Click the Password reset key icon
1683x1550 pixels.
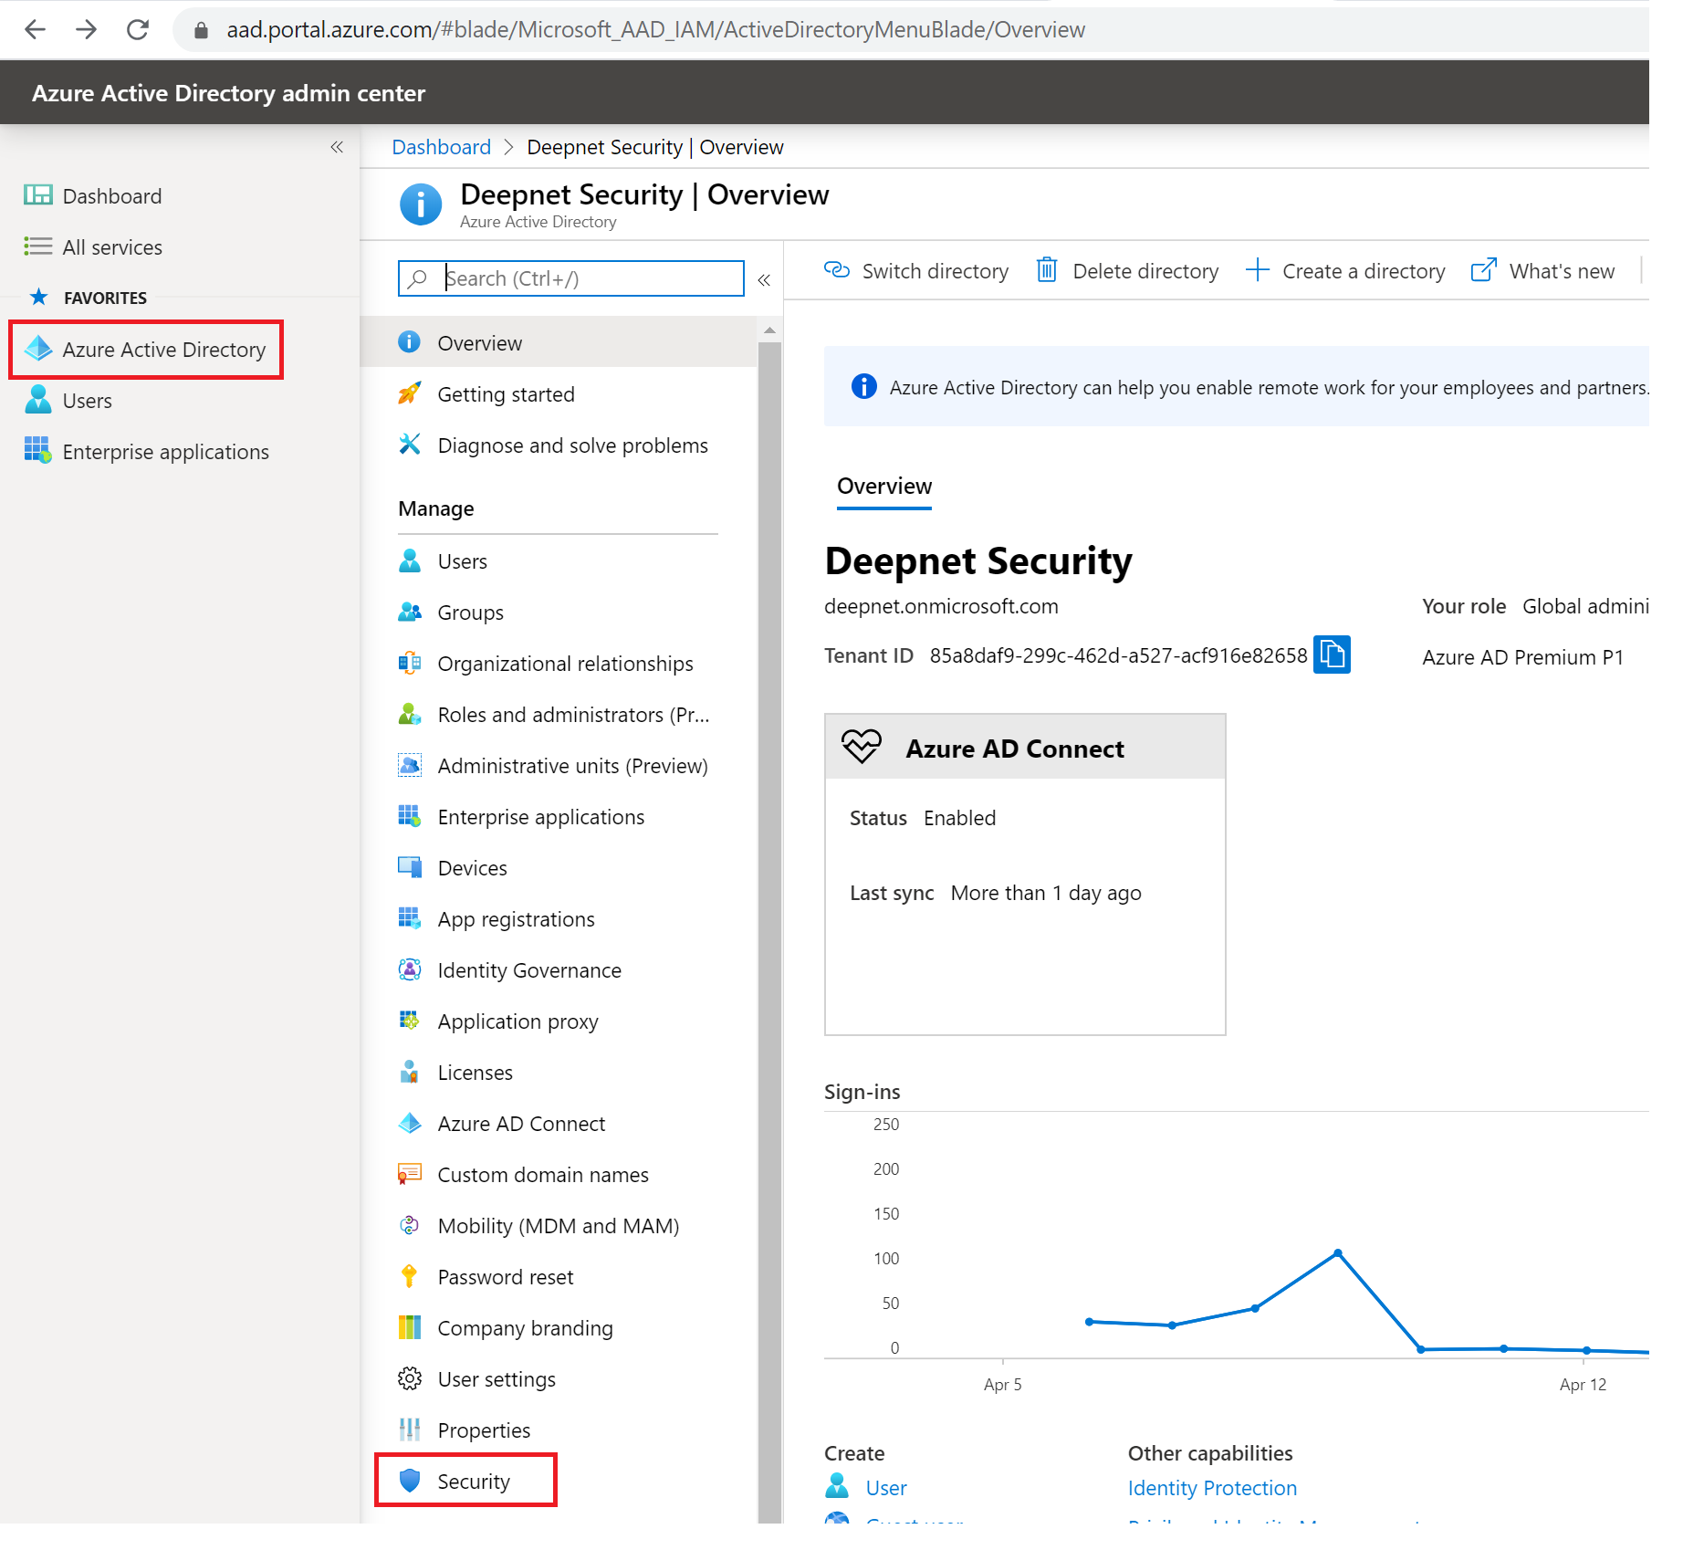410,1276
